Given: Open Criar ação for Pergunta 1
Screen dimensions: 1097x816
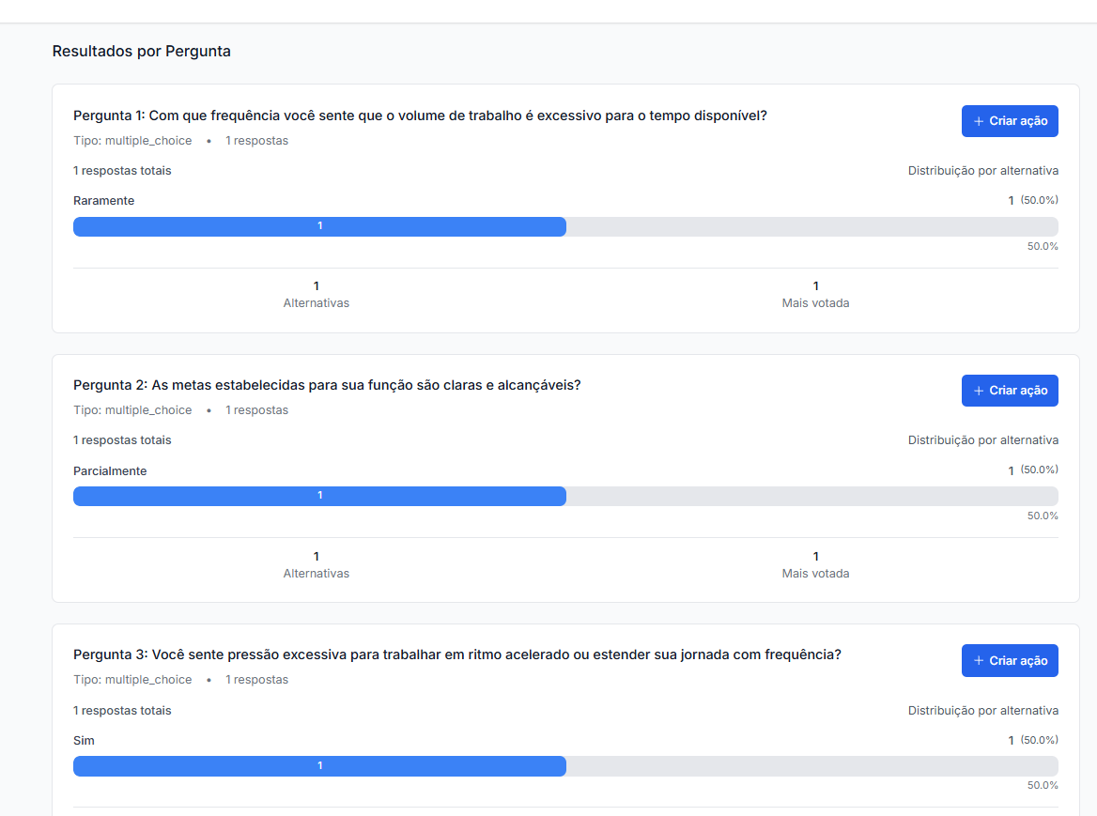Looking at the screenshot, I should point(1010,120).
